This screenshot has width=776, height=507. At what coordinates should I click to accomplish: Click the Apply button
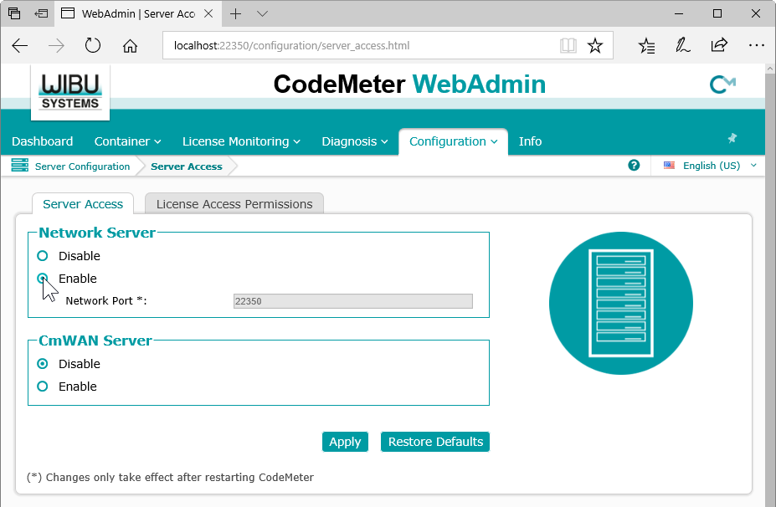pyautogui.click(x=345, y=442)
